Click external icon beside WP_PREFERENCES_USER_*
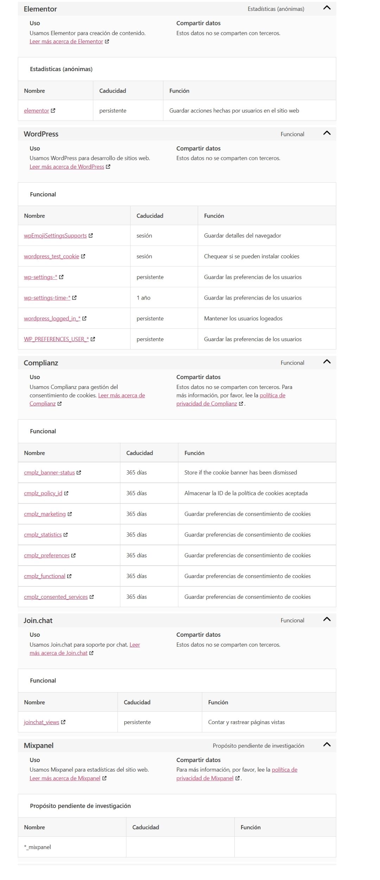 (93, 339)
